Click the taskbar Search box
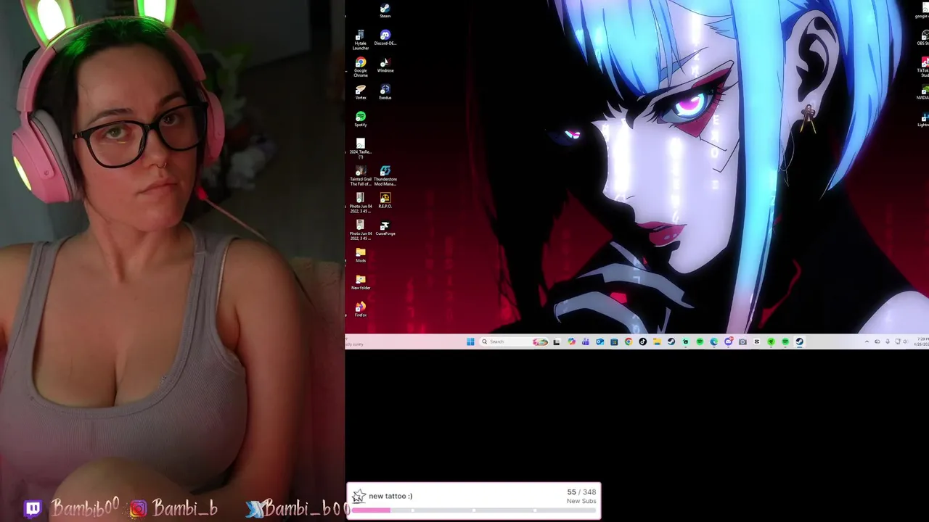This screenshot has height=522, width=929. [x=515, y=341]
